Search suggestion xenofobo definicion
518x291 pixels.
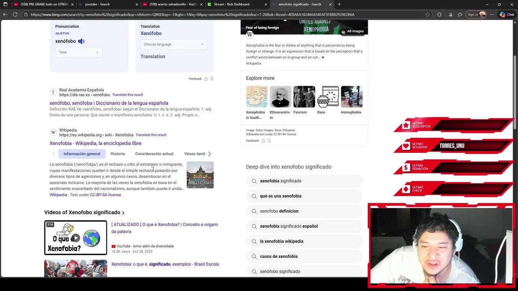tap(304, 211)
